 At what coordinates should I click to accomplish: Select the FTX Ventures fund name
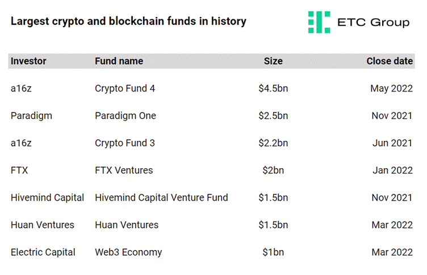coord(124,170)
